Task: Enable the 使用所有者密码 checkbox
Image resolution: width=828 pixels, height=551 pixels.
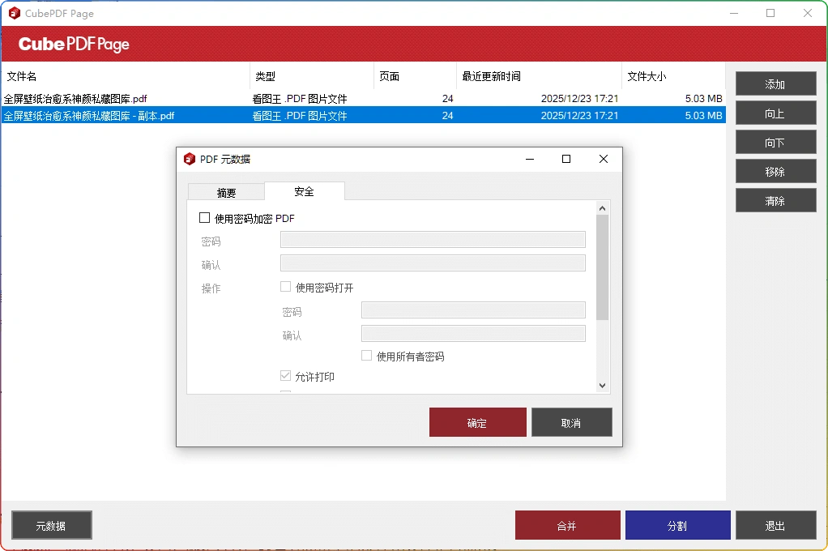Action: click(x=366, y=356)
